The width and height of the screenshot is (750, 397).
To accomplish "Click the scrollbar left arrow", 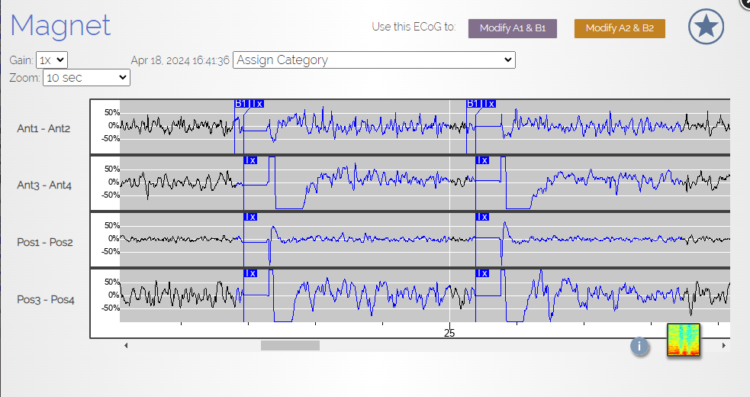I will click(x=126, y=345).
